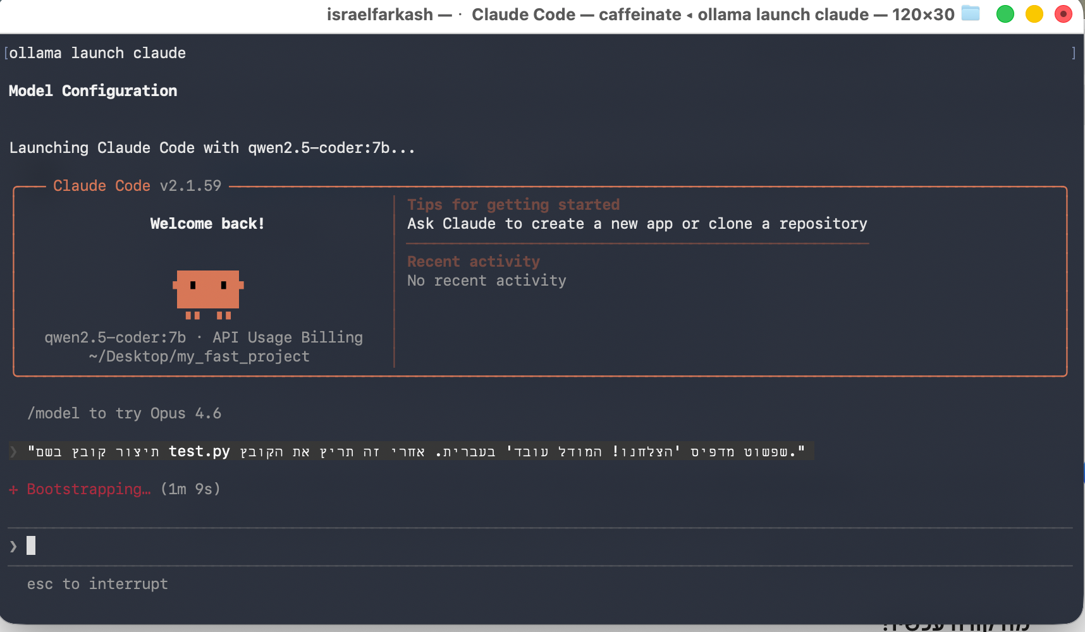
Task: Click the spinner icon beside Bootstrapping
Action: [13, 489]
